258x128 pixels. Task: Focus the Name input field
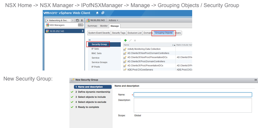tap(193, 95)
